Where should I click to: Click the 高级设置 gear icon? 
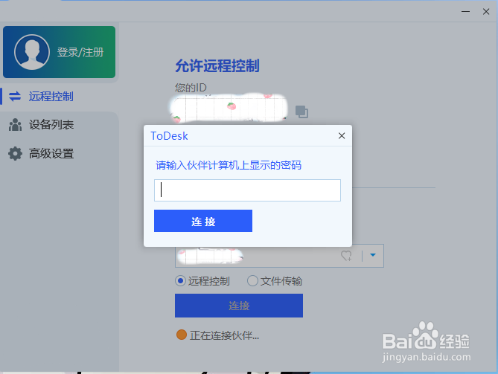click(x=15, y=153)
